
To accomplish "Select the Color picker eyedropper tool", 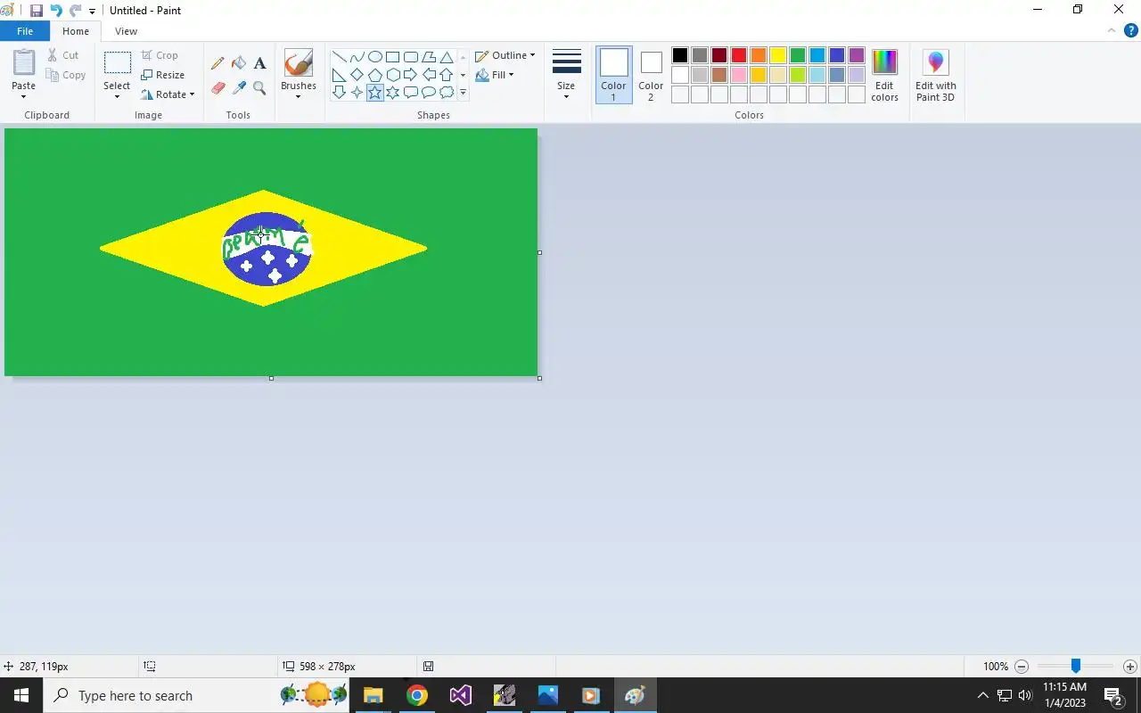I will pos(239,88).
